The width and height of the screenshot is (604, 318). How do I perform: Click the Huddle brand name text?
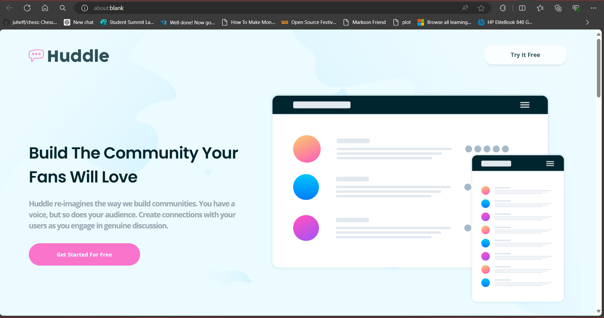click(78, 56)
